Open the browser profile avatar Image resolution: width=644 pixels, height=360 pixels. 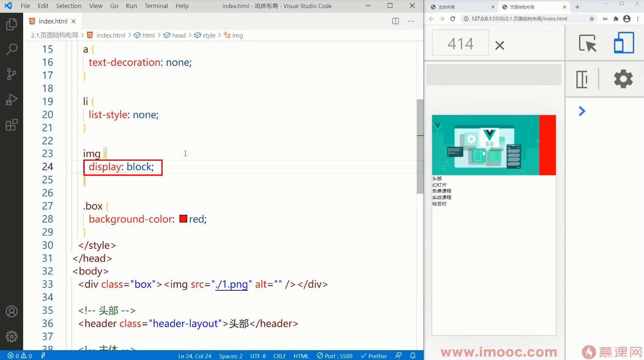(x=627, y=19)
